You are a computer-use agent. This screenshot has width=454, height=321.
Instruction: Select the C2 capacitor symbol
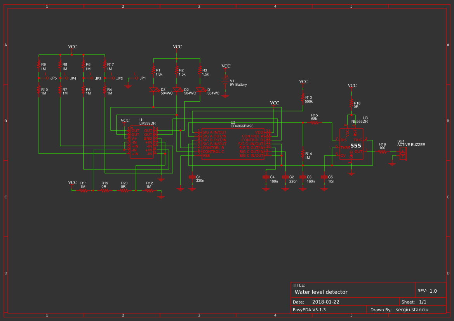click(x=285, y=177)
